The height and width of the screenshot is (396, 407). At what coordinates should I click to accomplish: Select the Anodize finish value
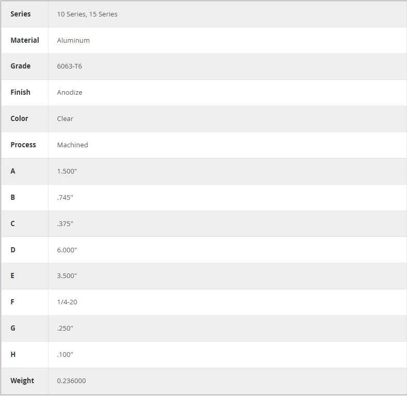(70, 92)
